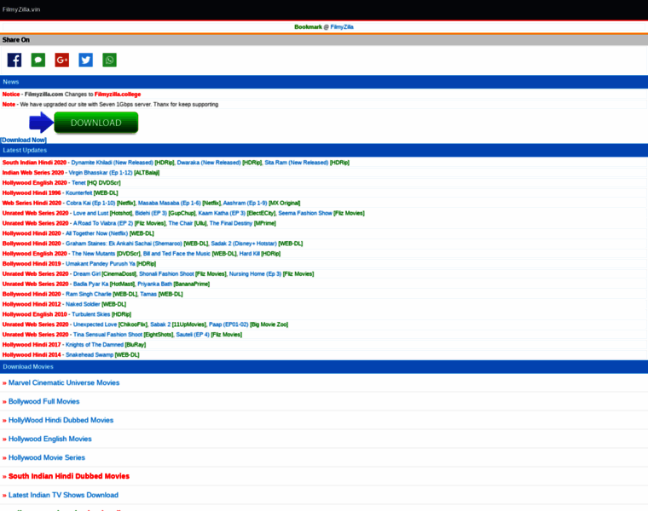Open Unexpected Love link

coord(95,324)
